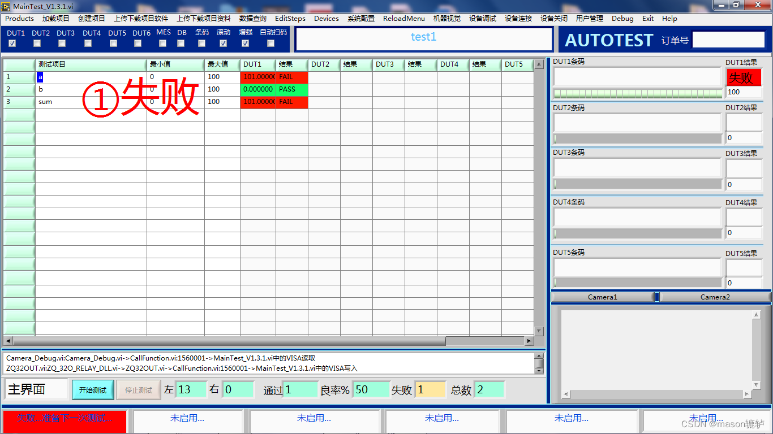Click camera panel scroll right arrow
This screenshot has height=434, width=773.
coord(748,394)
